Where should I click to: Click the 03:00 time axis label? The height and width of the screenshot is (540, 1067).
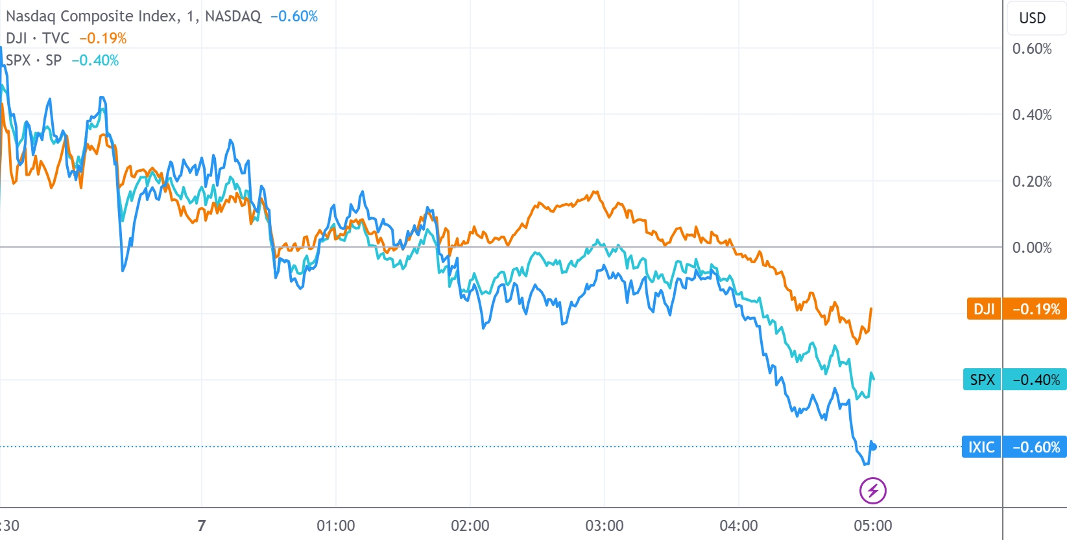(x=604, y=526)
